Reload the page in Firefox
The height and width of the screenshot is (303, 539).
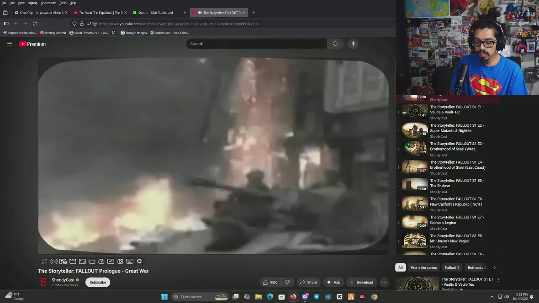pos(35,24)
